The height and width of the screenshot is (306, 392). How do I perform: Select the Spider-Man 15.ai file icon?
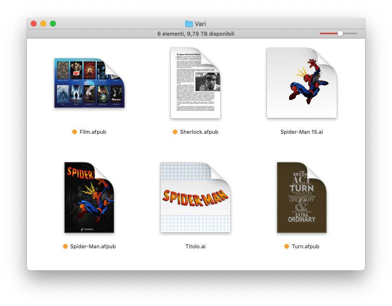(x=302, y=83)
